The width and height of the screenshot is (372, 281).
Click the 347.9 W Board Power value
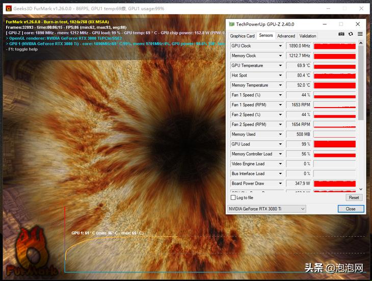tap(299, 183)
